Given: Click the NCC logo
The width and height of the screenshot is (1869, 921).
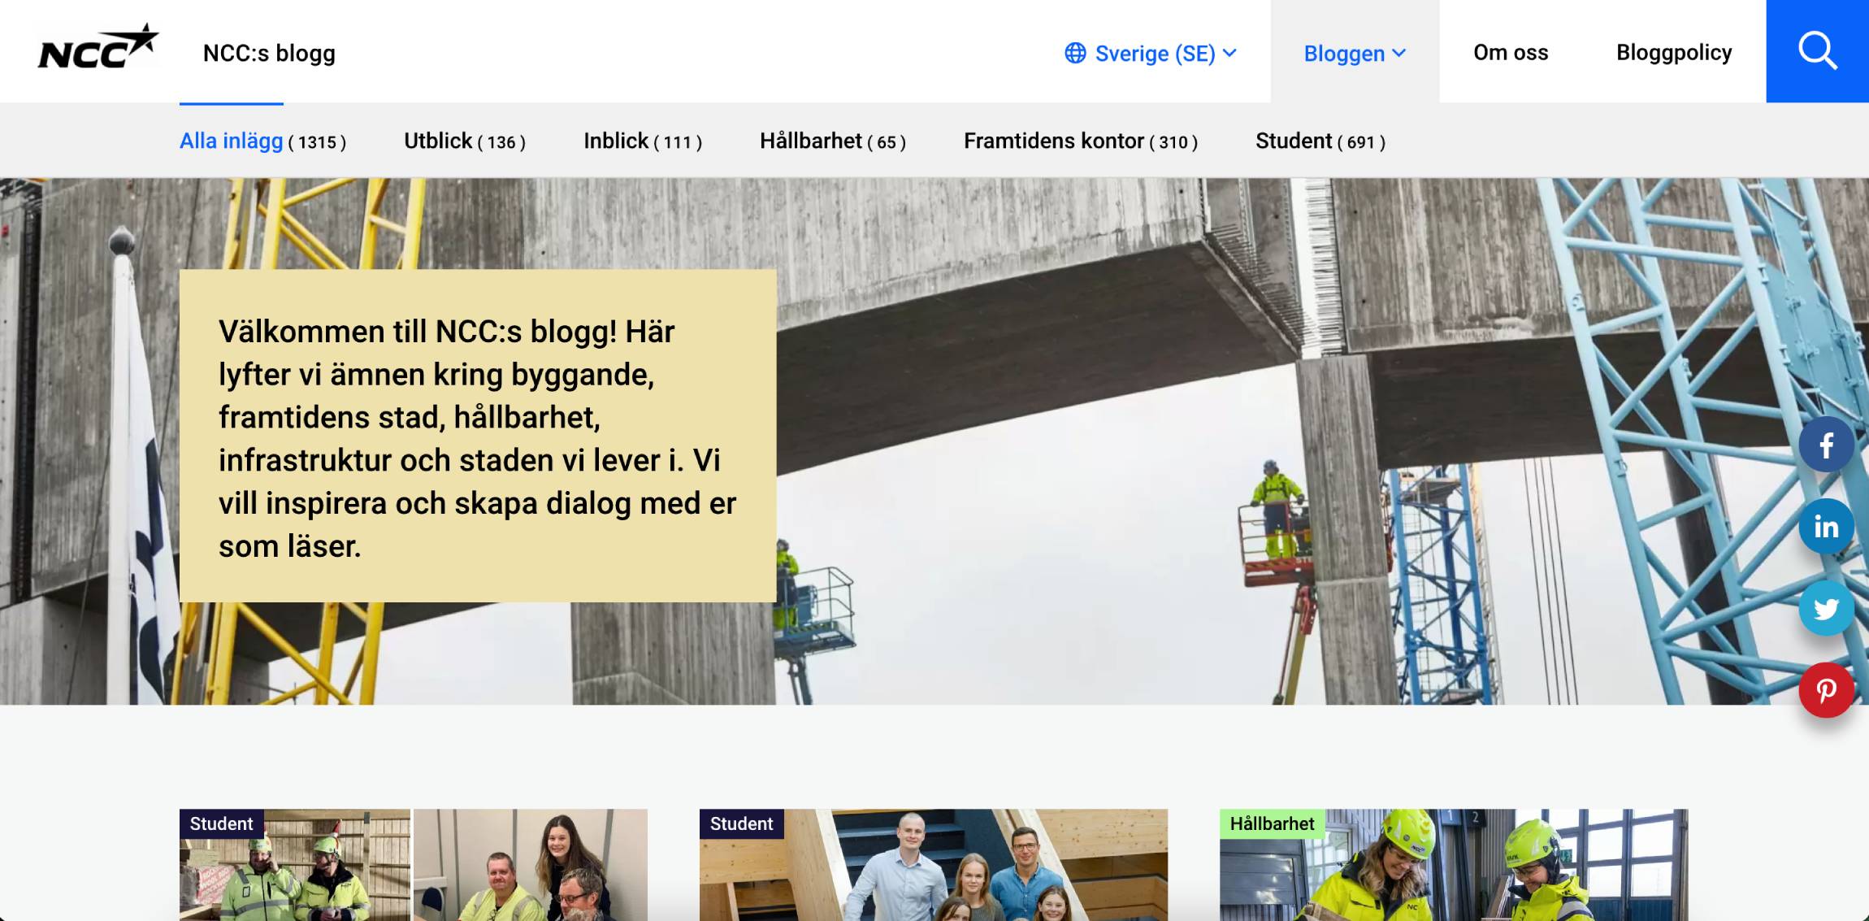Looking at the screenshot, I should pyautogui.click(x=98, y=47).
